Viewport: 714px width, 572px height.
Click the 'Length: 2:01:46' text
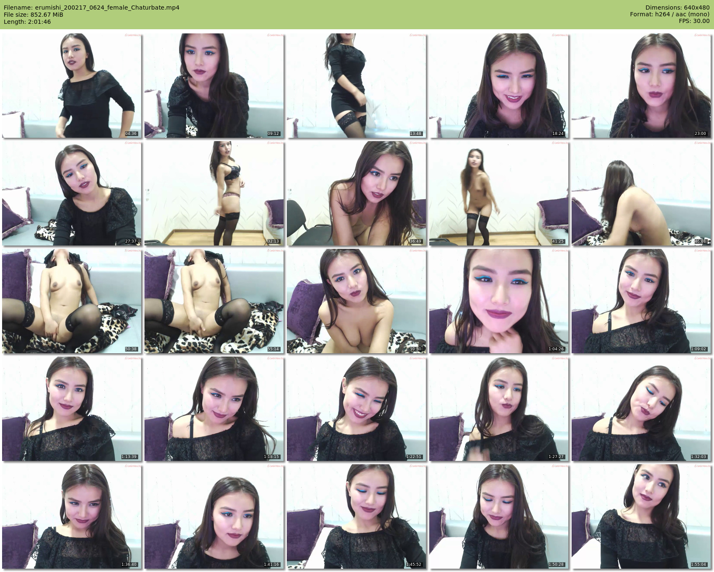pyautogui.click(x=27, y=22)
